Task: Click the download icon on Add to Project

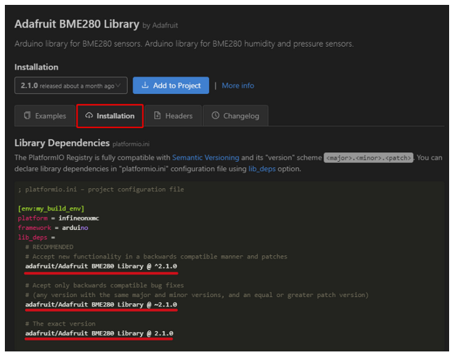Action: click(x=145, y=85)
